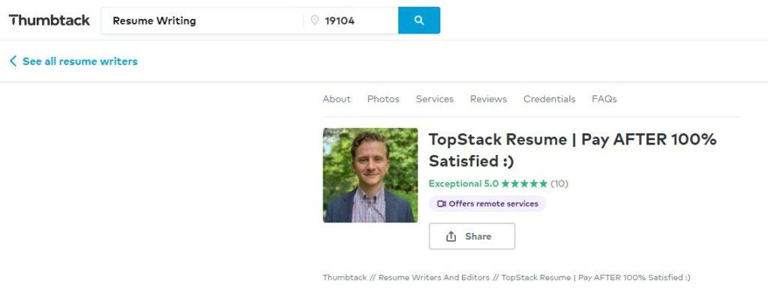Open the About tab
Viewport: 768px width, 289px height.
[x=337, y=99]
